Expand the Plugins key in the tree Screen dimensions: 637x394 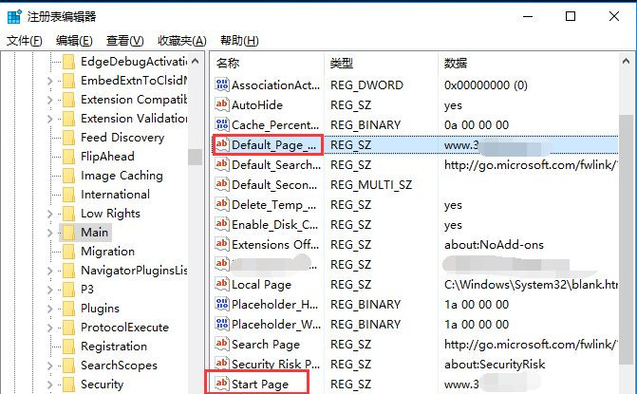tap(53, 309)
